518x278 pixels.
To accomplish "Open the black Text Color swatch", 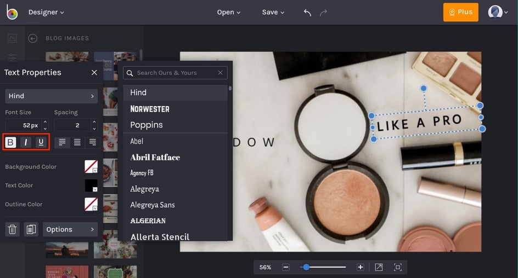I will pyautogui.click(x=91, y=186).
